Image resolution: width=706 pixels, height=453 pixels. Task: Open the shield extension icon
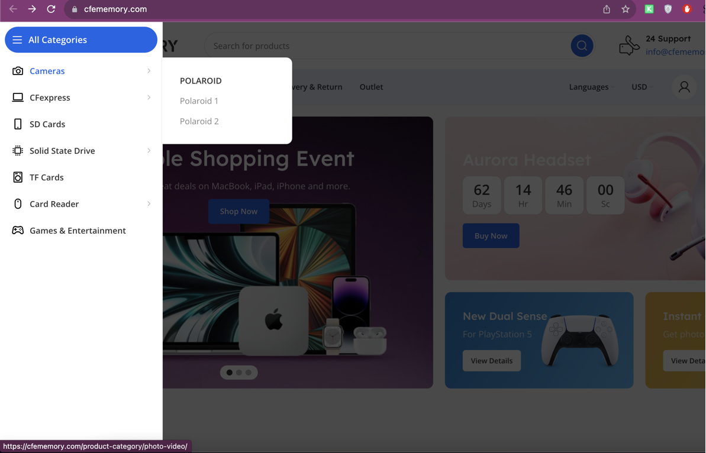[668, 9]
